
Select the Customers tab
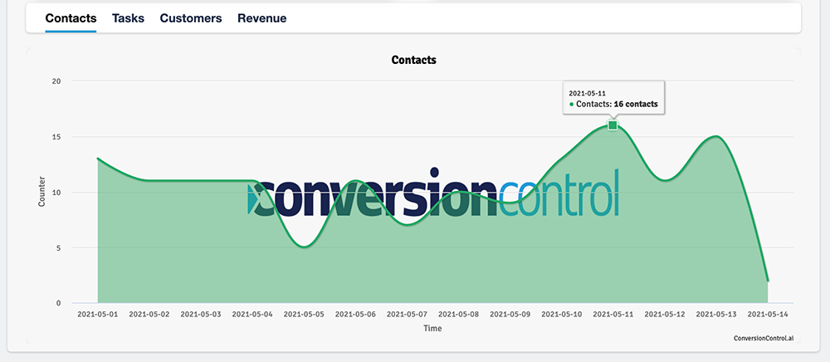(191, 18)
